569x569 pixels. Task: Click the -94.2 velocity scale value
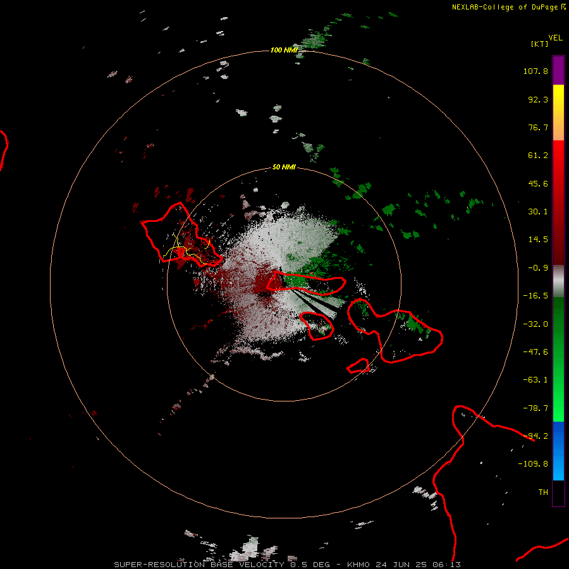pyautogui.click(x=535, y=436)
